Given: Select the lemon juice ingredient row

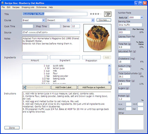Looking at the screenshot, I should tap(65, 68).
